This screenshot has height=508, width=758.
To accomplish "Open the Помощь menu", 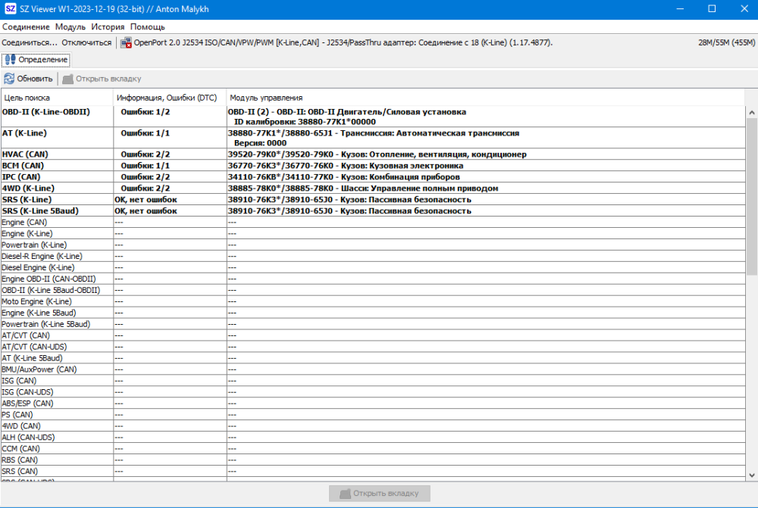I will (147, 26).
